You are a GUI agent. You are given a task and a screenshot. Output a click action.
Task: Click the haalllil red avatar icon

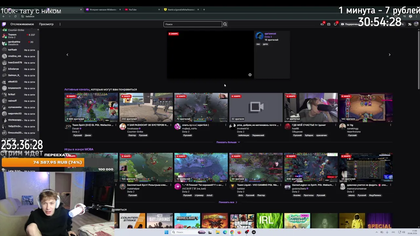click(287, 127)
